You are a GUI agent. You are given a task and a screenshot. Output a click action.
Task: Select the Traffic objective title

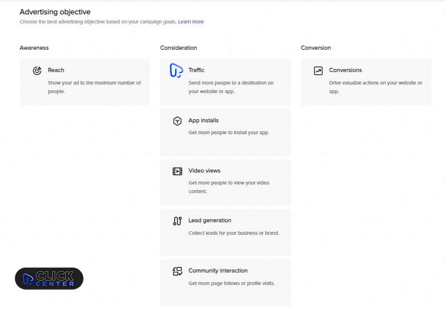(196, 70)
